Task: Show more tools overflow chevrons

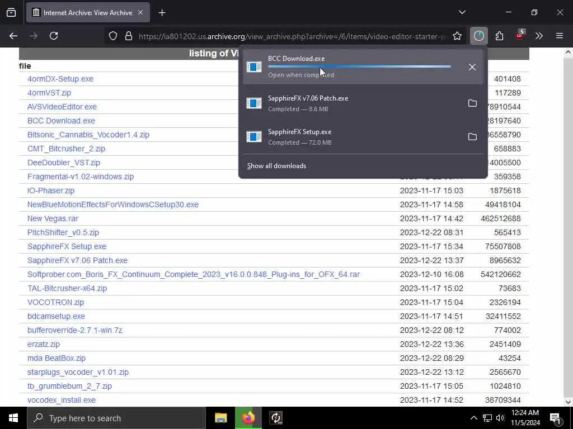Action: coord(539,36)
